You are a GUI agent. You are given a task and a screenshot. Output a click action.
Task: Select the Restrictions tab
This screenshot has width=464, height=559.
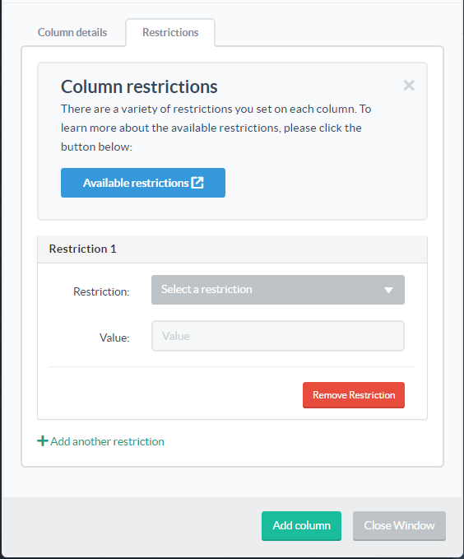click(x=170, y=32)
